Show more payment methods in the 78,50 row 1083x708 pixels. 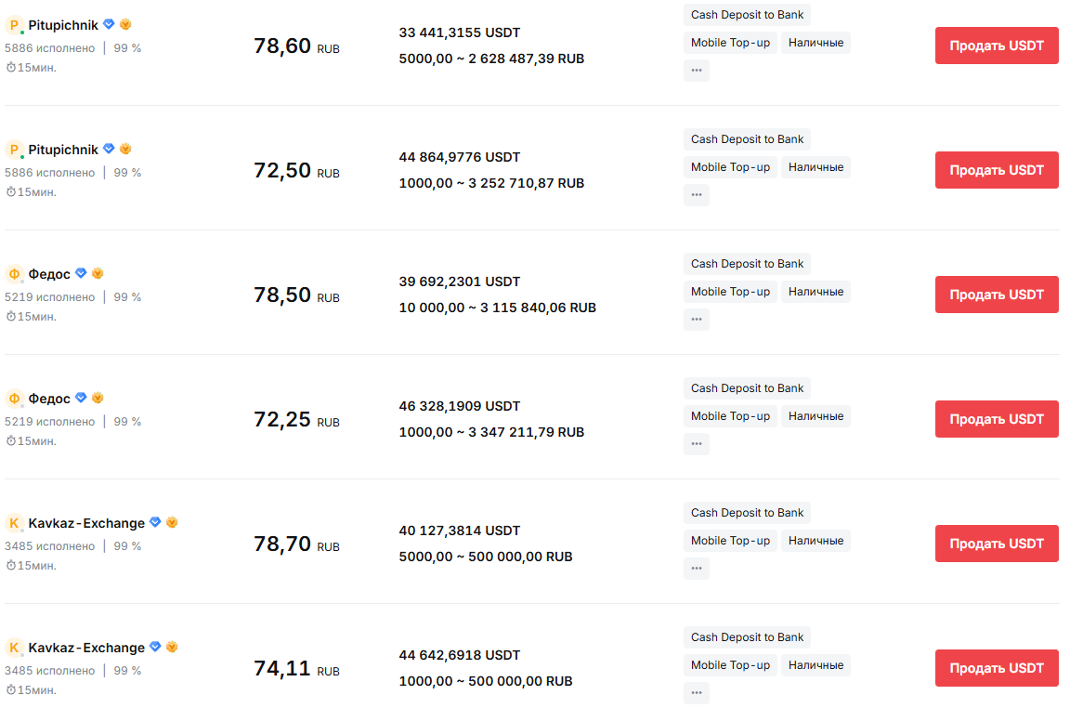pyautogui.click(x=697, y=320)
